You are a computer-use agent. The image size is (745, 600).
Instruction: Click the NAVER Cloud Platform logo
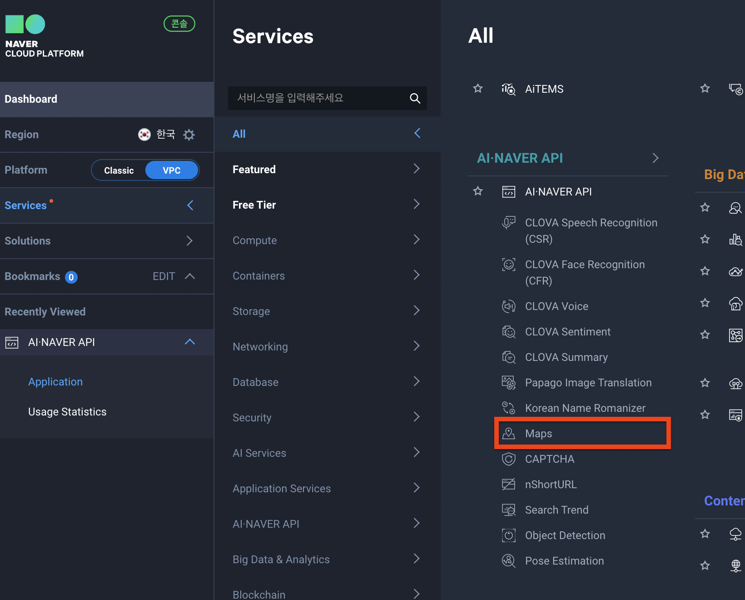click(44, 36)
